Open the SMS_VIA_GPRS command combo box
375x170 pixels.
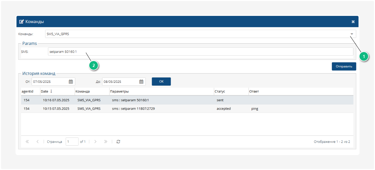coord(200,34)
